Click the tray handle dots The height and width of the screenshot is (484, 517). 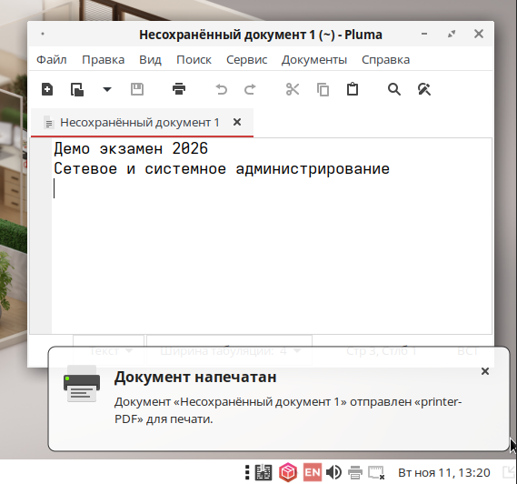(247, 472)
